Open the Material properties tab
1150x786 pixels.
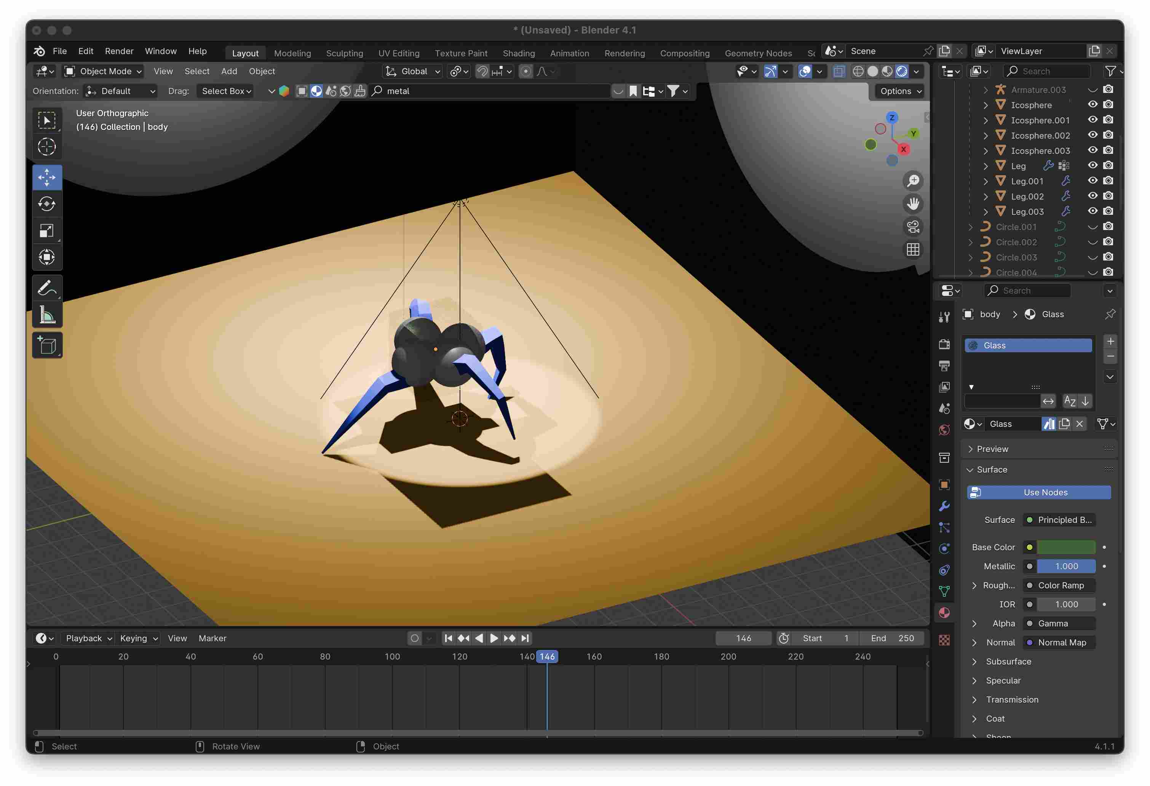tap(944, 613)
